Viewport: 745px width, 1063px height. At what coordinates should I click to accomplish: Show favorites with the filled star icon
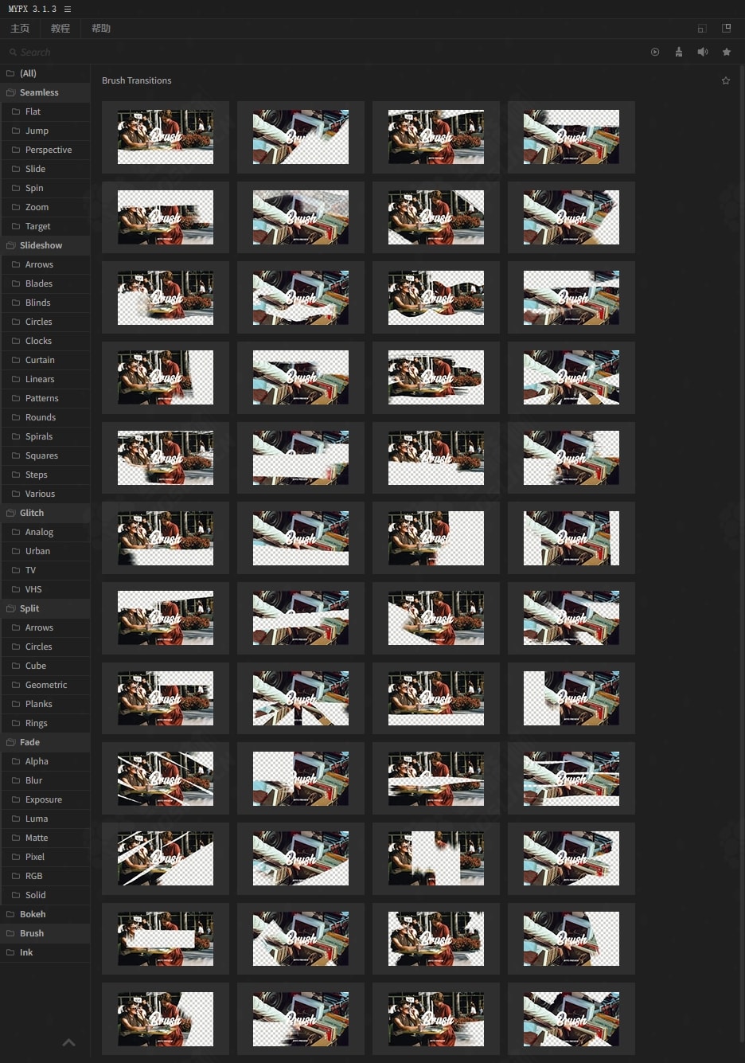point(727,52)
